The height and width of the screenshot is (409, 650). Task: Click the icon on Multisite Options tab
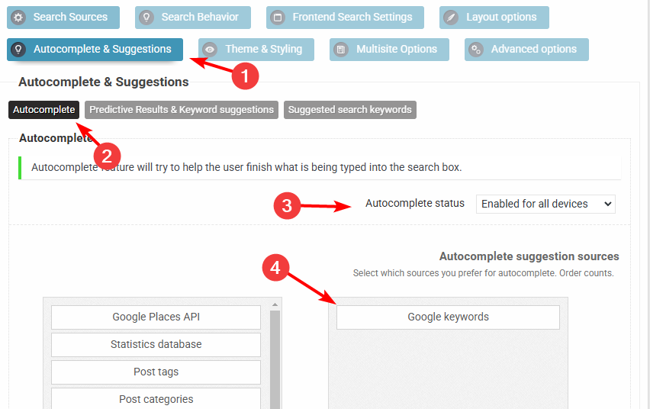point(342,50)
